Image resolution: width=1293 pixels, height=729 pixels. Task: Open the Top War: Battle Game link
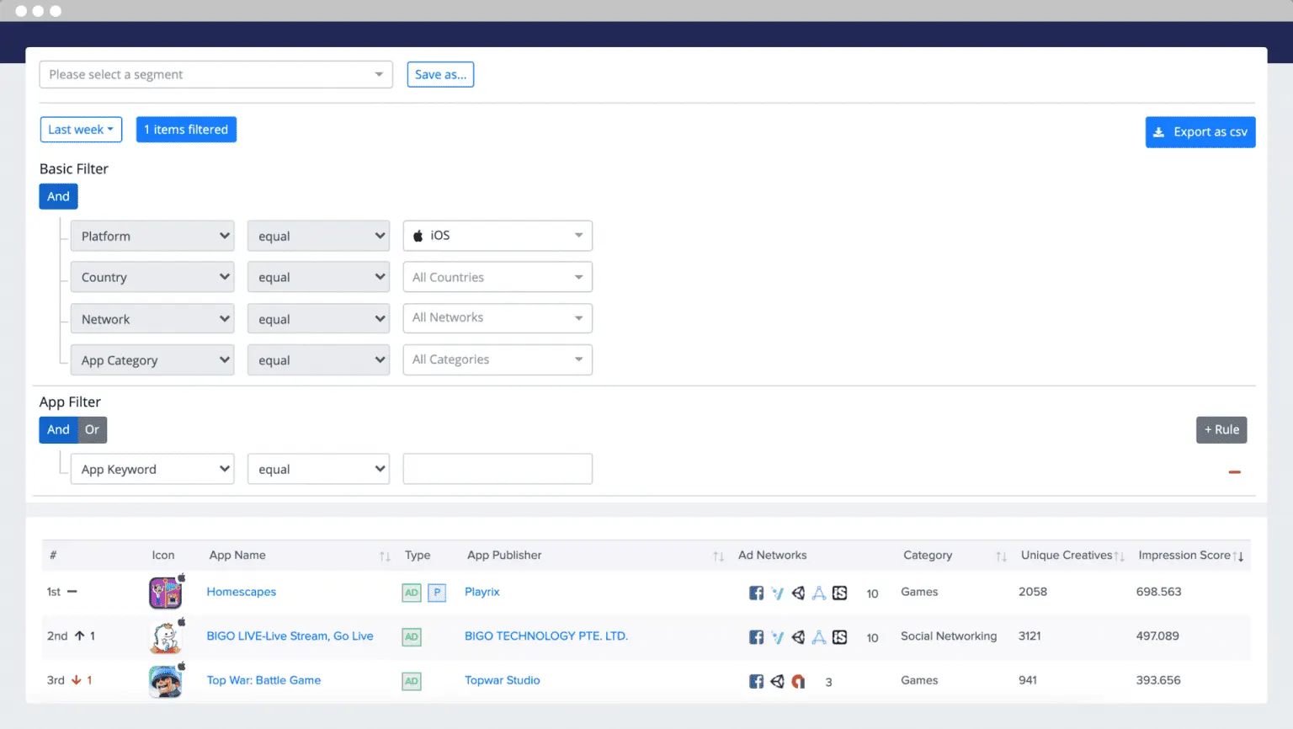click(264, 680)
